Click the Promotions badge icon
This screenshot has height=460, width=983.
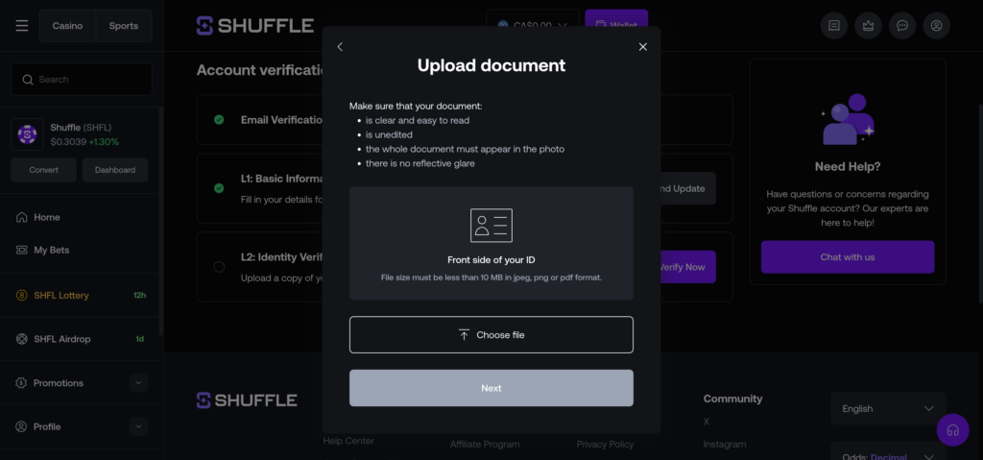[21, 383]
